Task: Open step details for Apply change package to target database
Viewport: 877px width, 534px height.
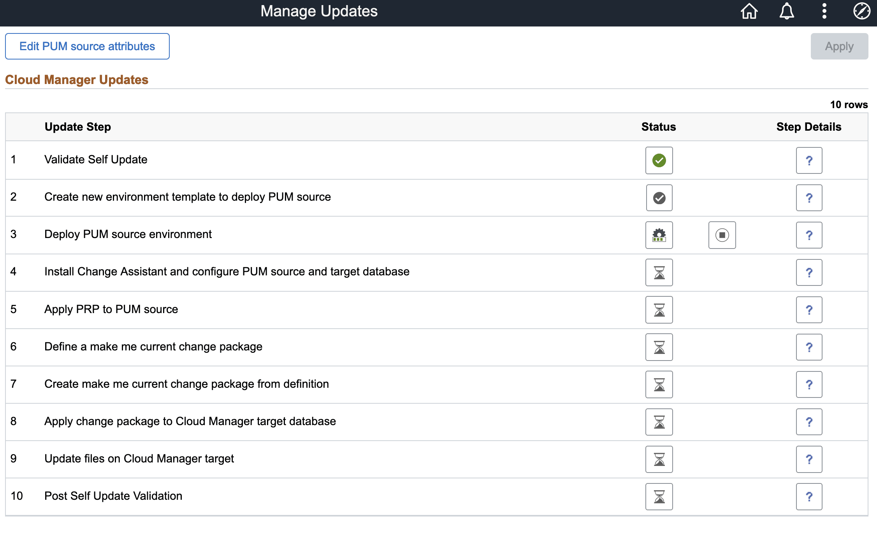Action: 809,422
